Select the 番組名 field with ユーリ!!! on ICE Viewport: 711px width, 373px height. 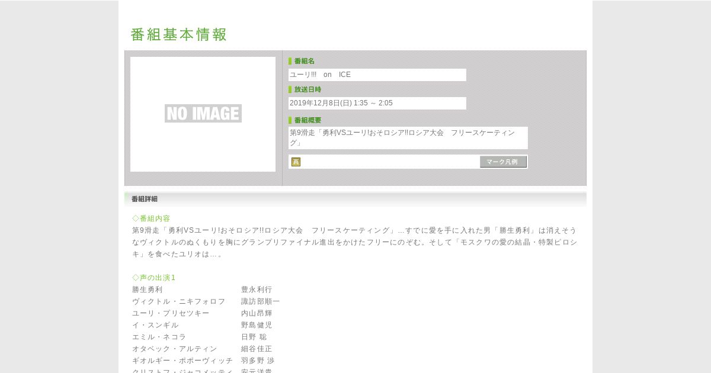377,75
